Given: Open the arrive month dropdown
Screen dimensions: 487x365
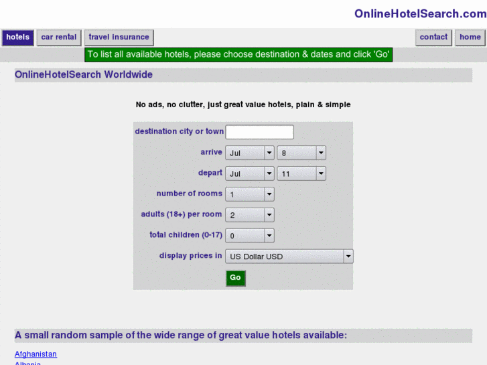Looking at the screenshot, I should (250, 153).
